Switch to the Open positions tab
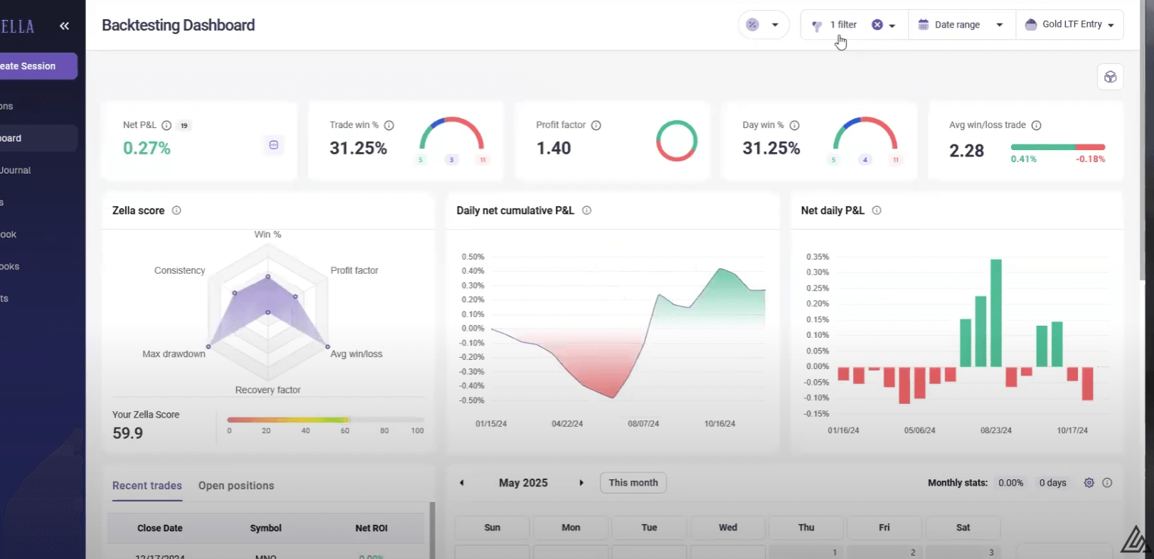Screen dimensions: 1154x559 [236, 486]
